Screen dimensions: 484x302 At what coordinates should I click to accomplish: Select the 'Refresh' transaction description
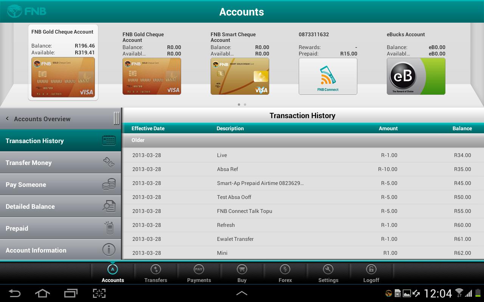click(x=226, y=225)
